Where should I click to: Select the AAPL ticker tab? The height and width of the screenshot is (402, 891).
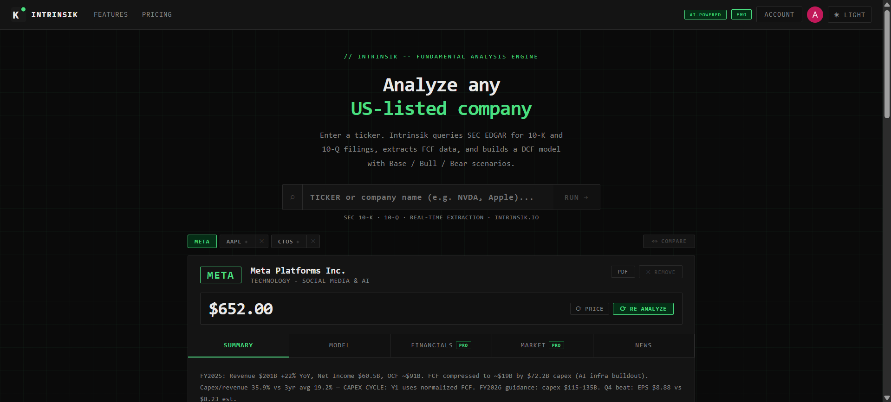[237, 241]
